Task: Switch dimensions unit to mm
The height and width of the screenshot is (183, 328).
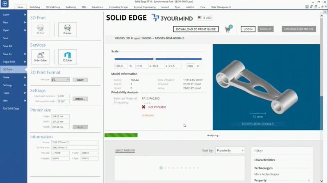Action: click(190, 66)
